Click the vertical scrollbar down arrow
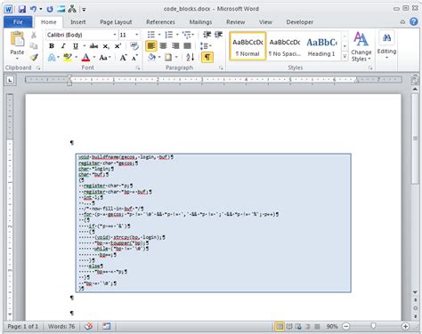 pyautogui.click(x=415, y=292)
